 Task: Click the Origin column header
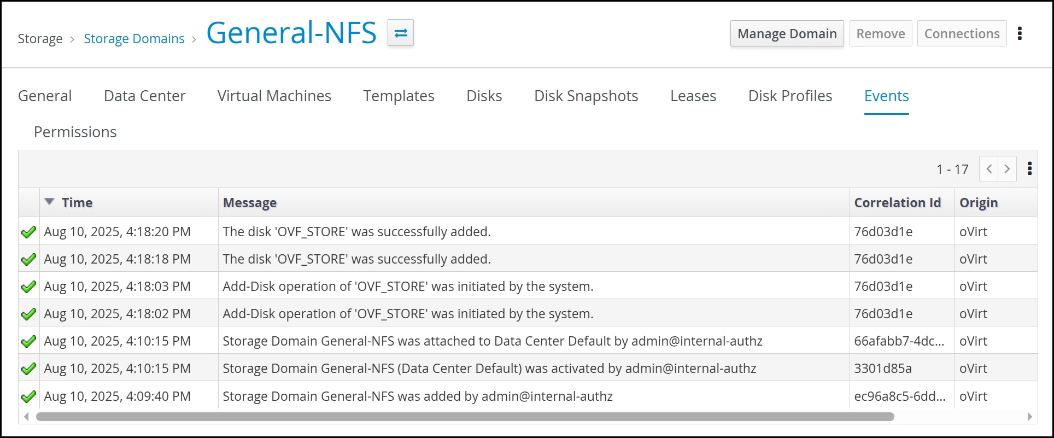[x=979, y=203]
